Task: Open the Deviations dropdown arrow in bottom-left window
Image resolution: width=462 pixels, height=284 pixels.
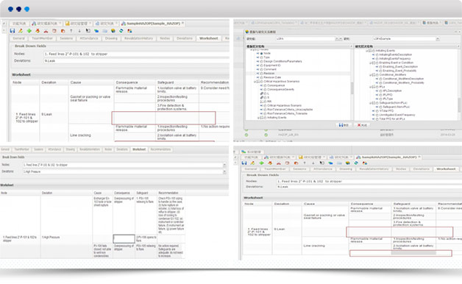Action: (224, 171)
